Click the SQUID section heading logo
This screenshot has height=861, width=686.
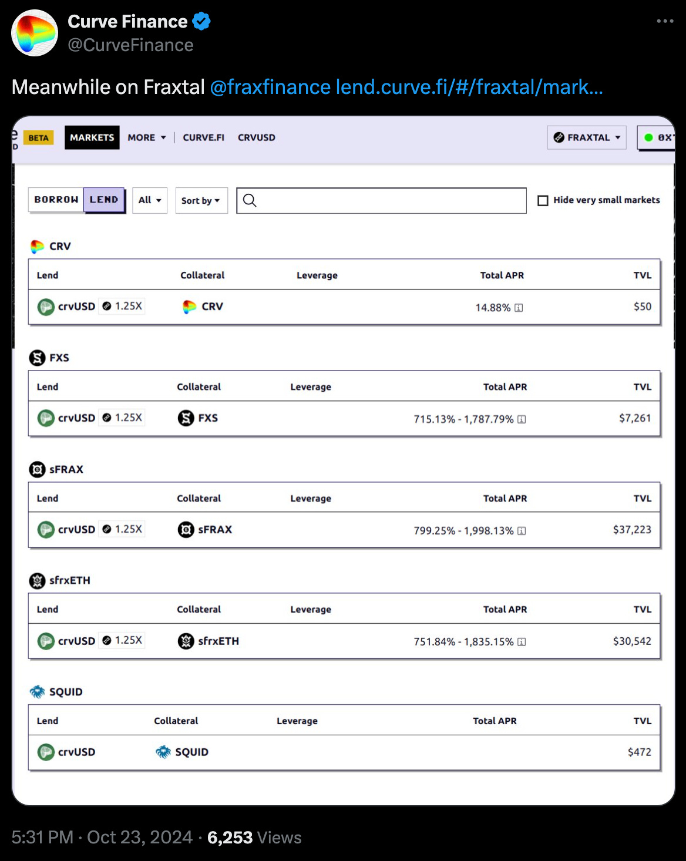[37, 692]
